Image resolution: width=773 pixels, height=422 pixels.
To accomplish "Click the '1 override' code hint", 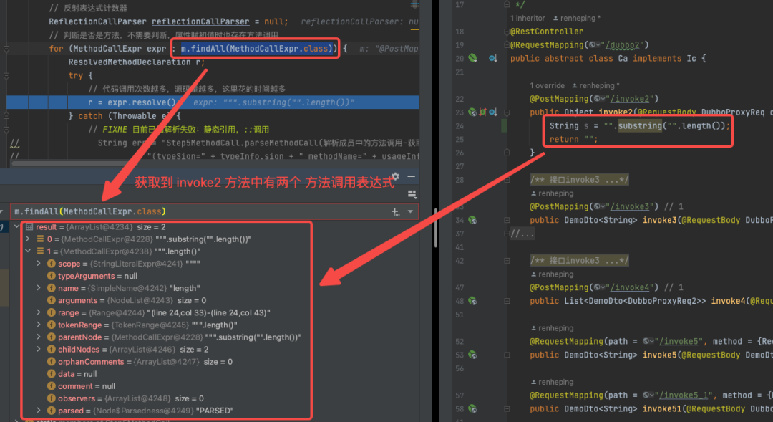I will pos(548,85).
